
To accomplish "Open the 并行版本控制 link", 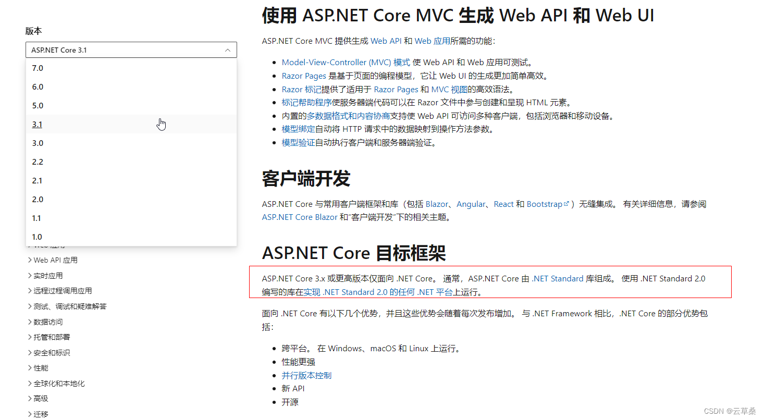I will [306, 376].
